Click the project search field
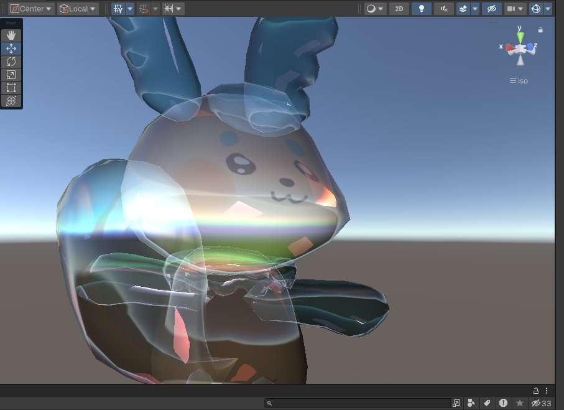The width and height of the screenshot is (564, 410). point(358,403)
